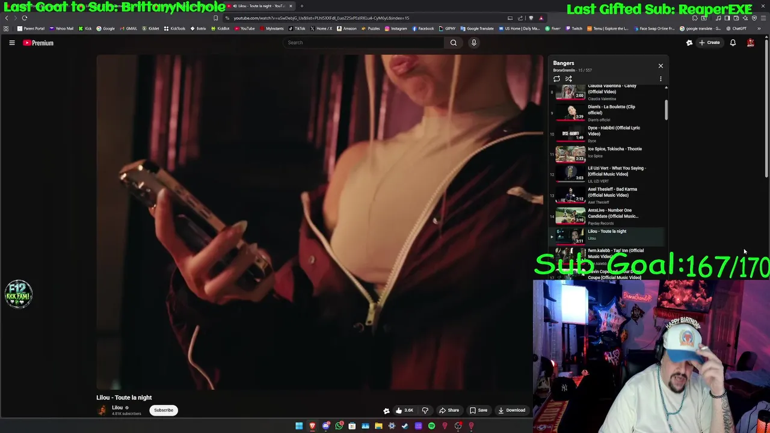The height and width of the screenshot is (433, 770).
Task: Open File Explorer from the taskbar
Action: pyautogui.click(x=378, y=426)
